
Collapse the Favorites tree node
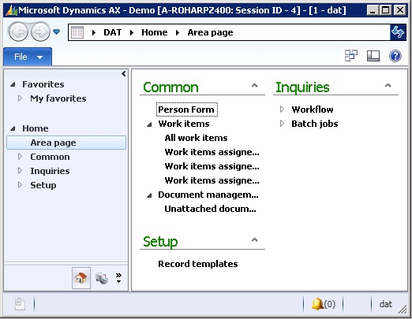(13, 84)
